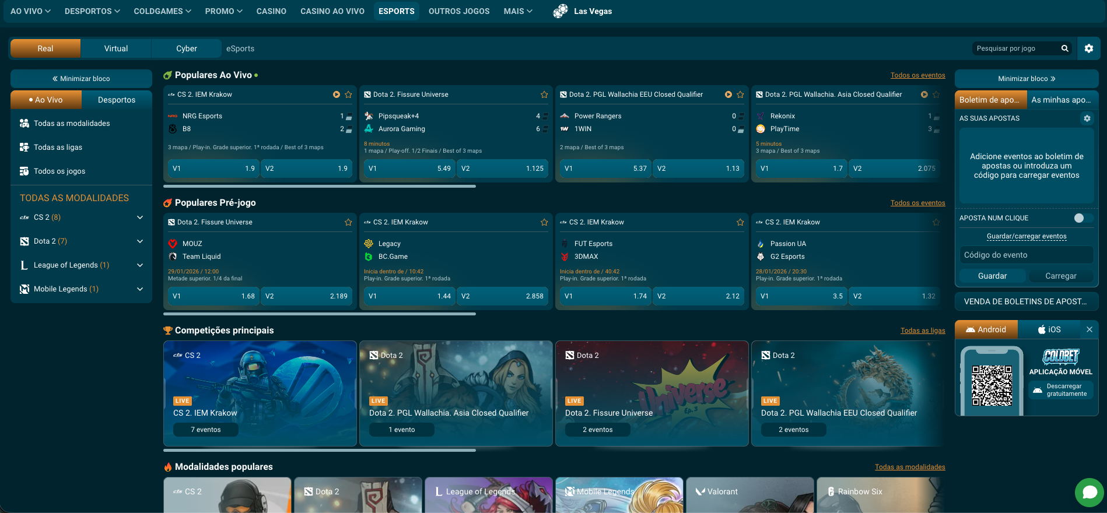
Task: Click the Todas as ligas sidebar icon
Action: (x=24, y=147)
